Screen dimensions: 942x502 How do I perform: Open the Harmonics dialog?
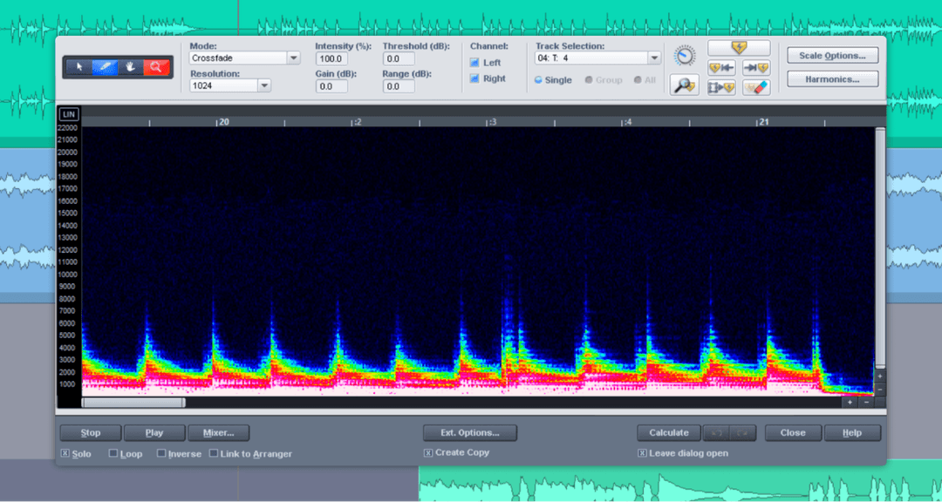[x=832, y=78]
